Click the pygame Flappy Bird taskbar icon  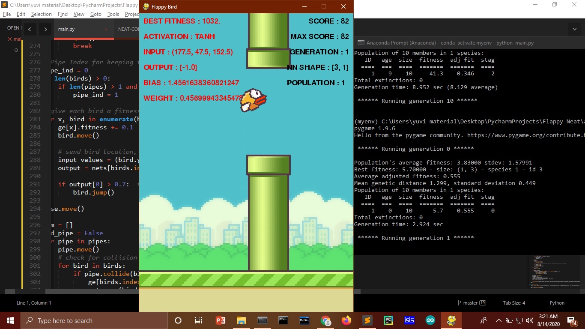451,320
